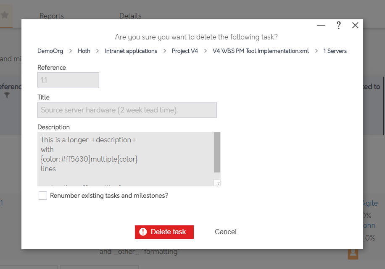
Task: Click the resize grip on the Description box
Action: pos(217,182)
